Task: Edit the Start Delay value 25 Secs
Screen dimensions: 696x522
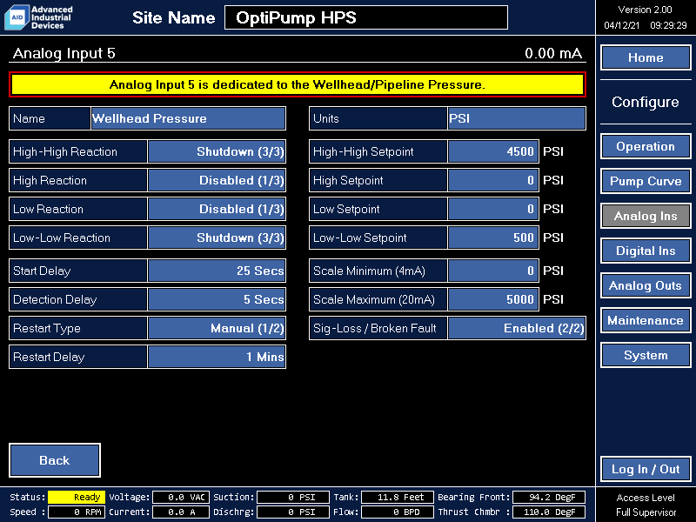Action: pos(217,271)
